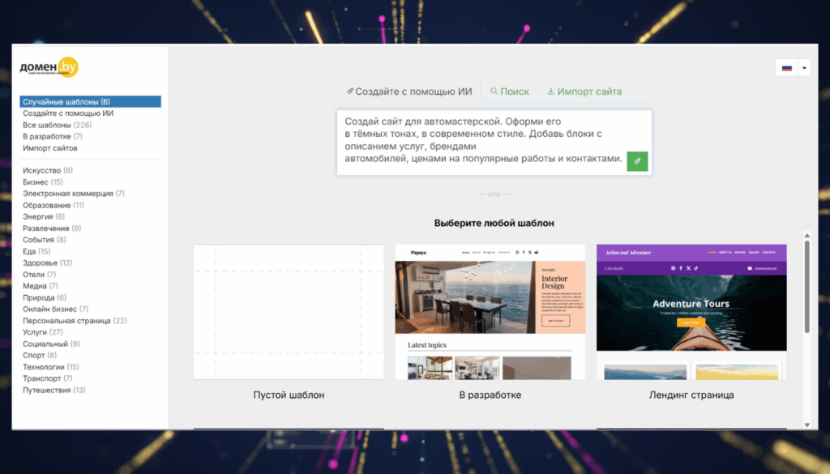Click the green AI generate button

pos(637,162)
